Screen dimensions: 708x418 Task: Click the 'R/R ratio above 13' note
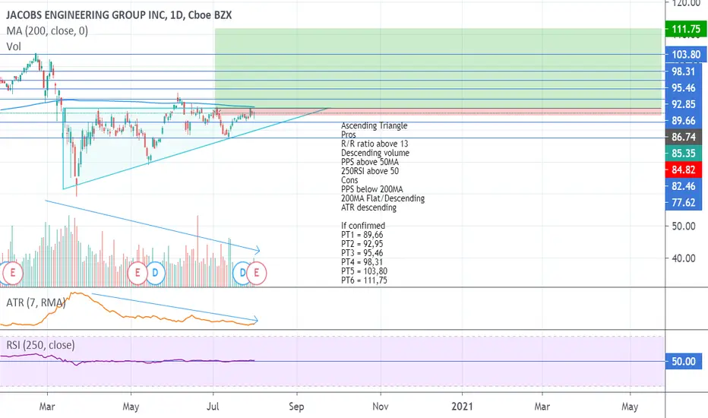coord(375,144)
